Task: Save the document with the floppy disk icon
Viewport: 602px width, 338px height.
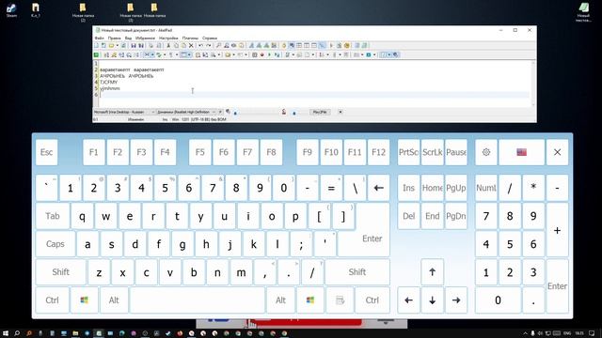Action: pyautogui.click(x=134, y=46)
